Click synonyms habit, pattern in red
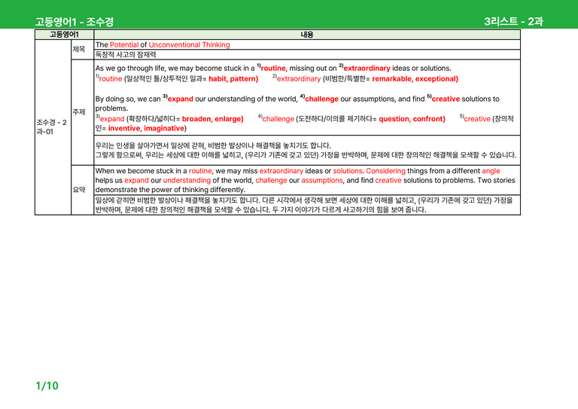Viewport: 578px width, 409px height. click(x=233, y=79)
